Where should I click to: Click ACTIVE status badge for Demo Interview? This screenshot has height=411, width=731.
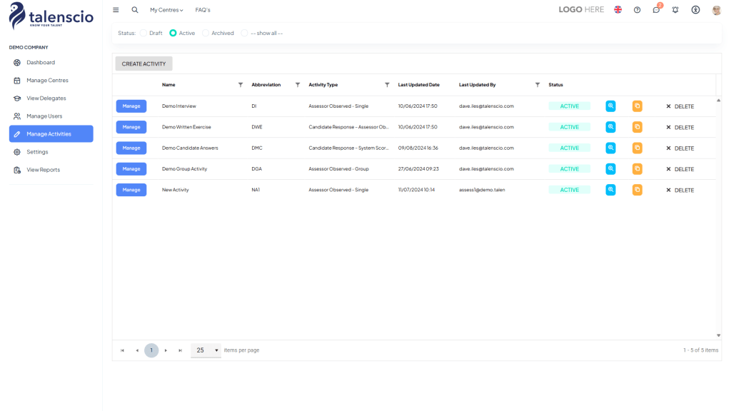click(569, 106)
